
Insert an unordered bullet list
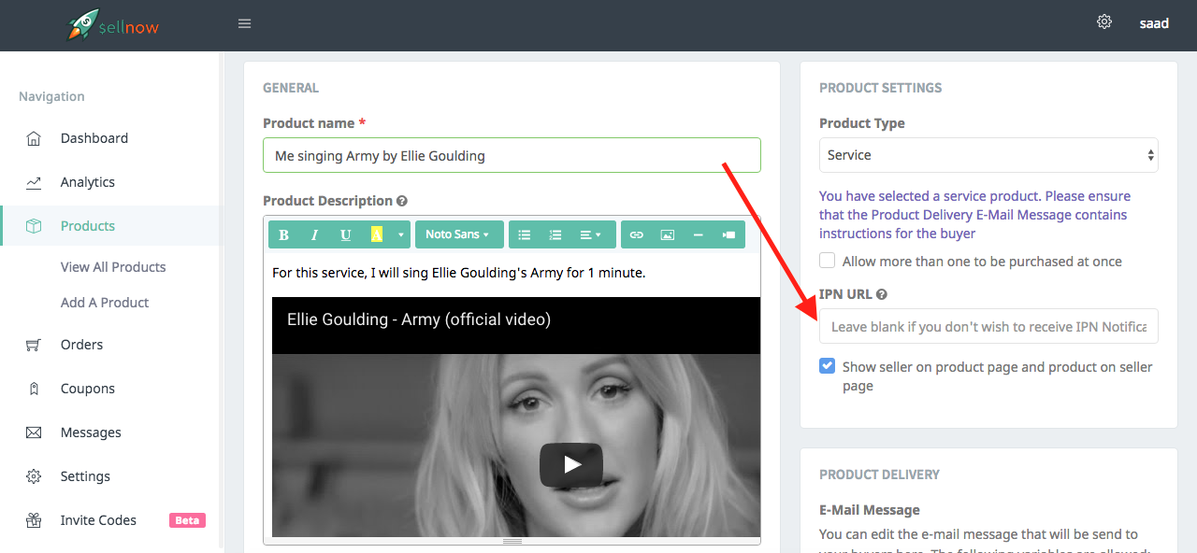tap(525, 234)
